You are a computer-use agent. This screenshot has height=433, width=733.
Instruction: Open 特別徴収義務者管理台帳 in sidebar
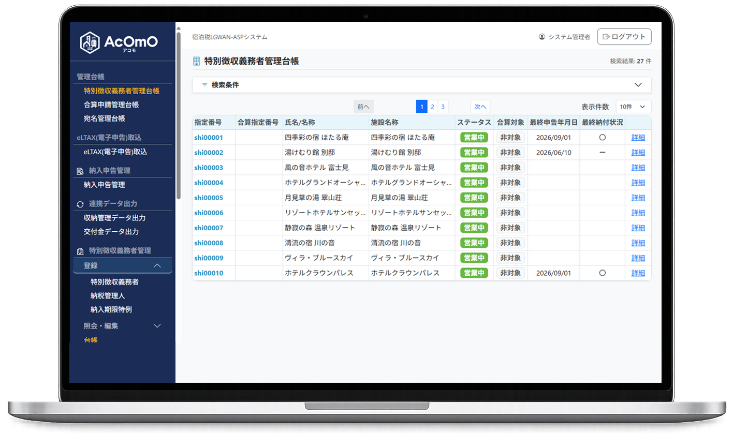pyautogui.click(x=122, y=91)
